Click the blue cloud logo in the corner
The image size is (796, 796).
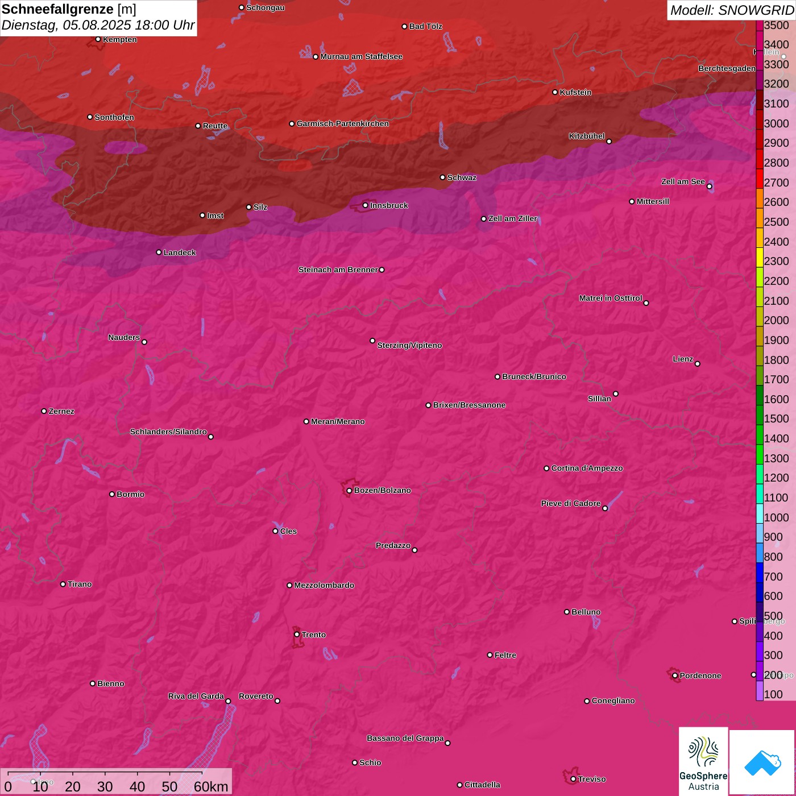762,762
